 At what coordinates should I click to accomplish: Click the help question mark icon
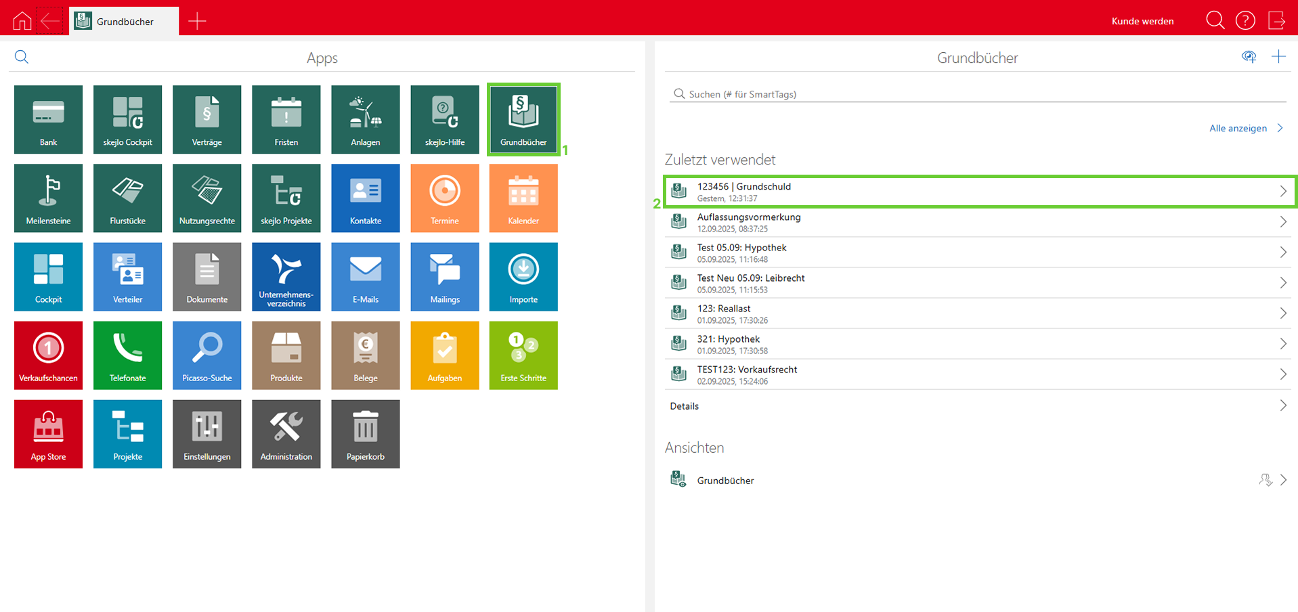(x=1245, y=21)
